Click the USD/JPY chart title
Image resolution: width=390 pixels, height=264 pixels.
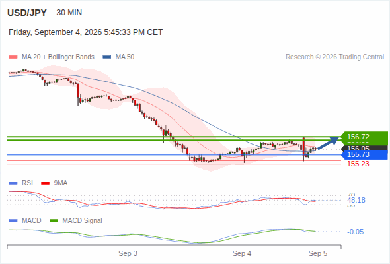(27, 13)
